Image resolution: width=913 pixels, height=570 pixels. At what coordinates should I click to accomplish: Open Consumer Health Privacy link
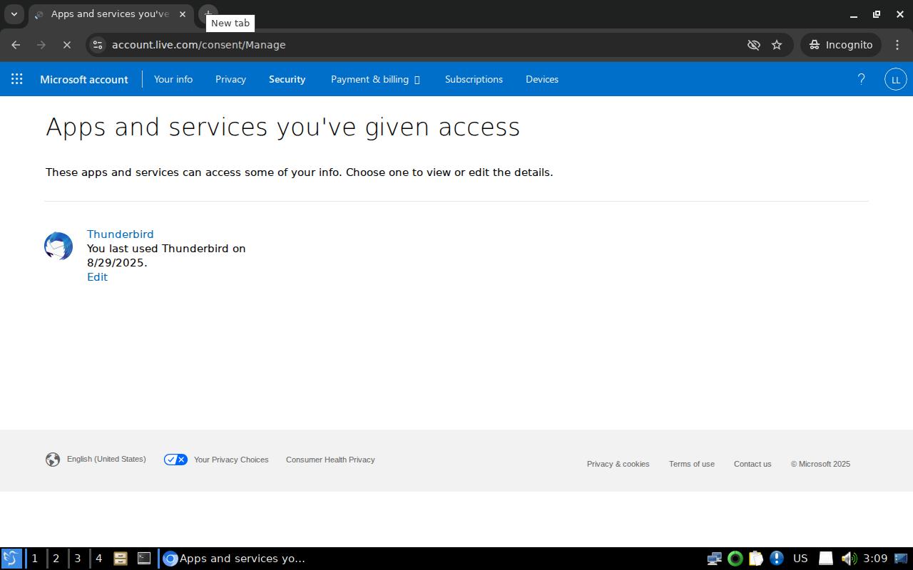(x=330, y=460)
